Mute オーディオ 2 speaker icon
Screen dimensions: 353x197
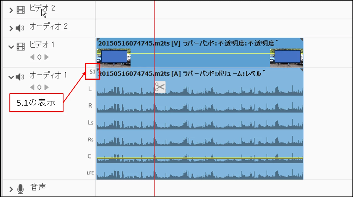(20, 28)
